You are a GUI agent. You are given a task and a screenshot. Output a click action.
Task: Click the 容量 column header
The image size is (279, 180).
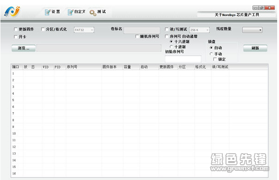pos(131,67)
